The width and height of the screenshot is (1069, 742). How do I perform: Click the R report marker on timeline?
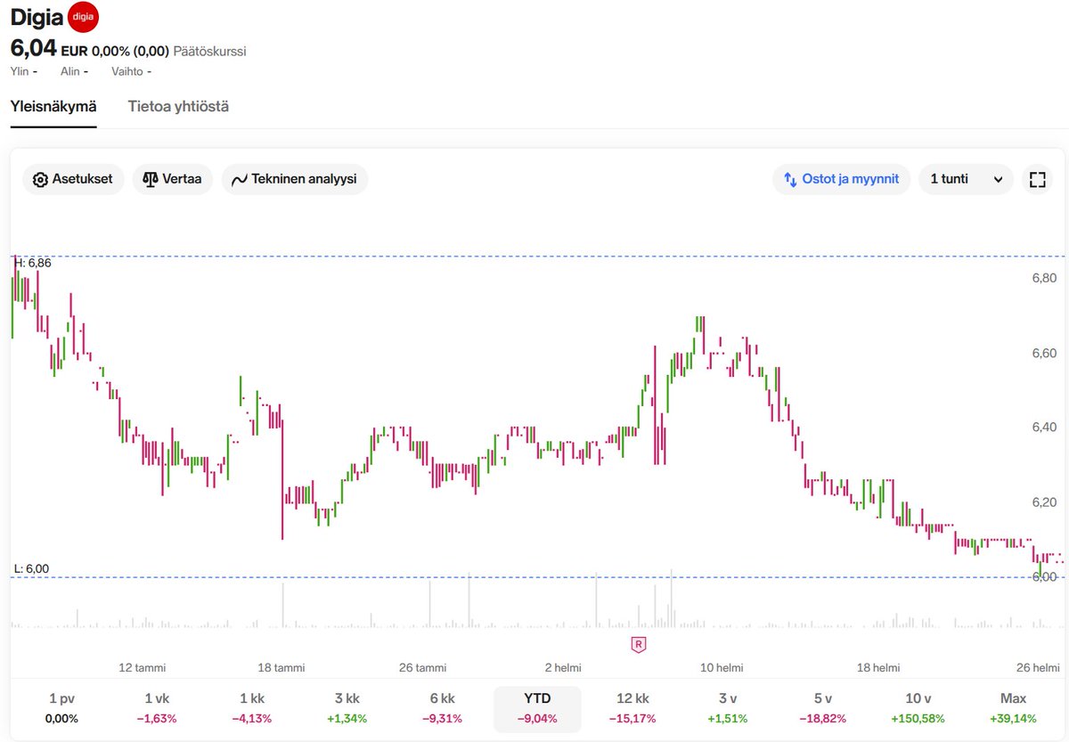[x=638, y=644]
